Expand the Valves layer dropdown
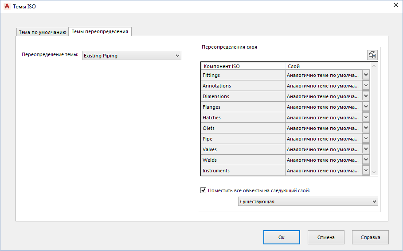 (x=366, y=149)
